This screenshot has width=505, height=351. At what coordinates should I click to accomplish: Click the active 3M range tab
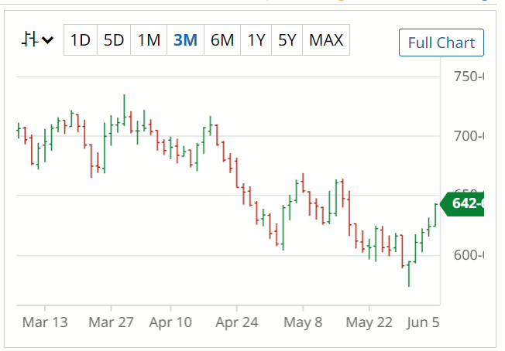click(x=185, y=40)
